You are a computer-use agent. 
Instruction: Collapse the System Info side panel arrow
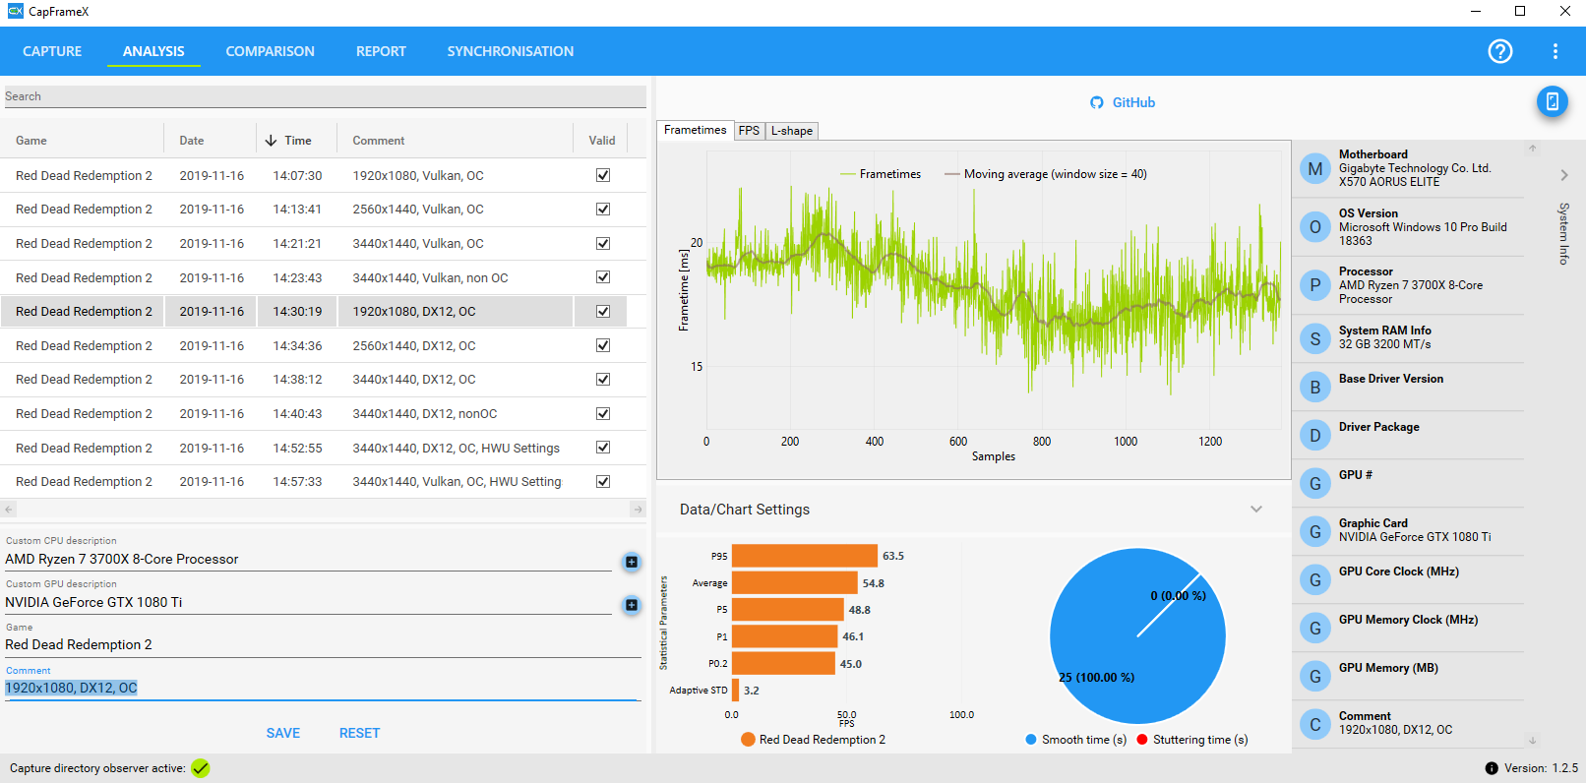point(1564,175)
